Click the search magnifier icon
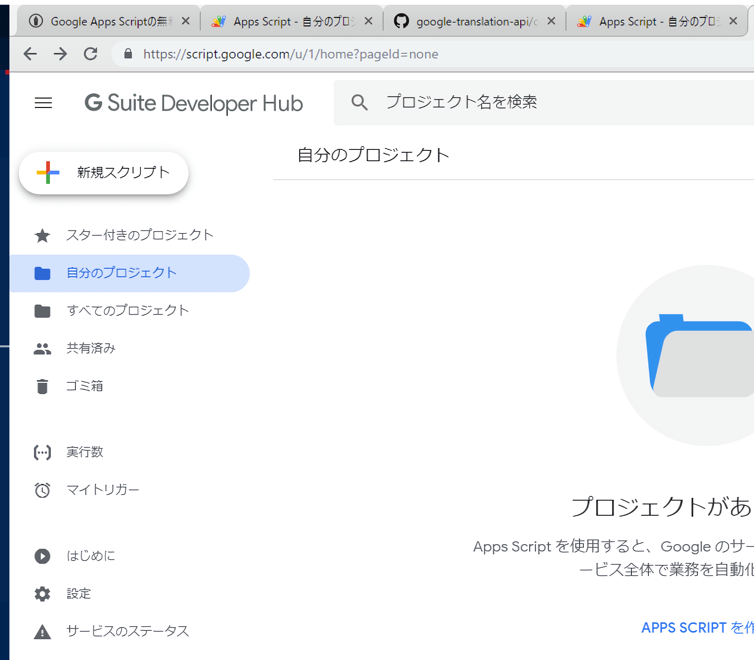 [x=359, y=102]
